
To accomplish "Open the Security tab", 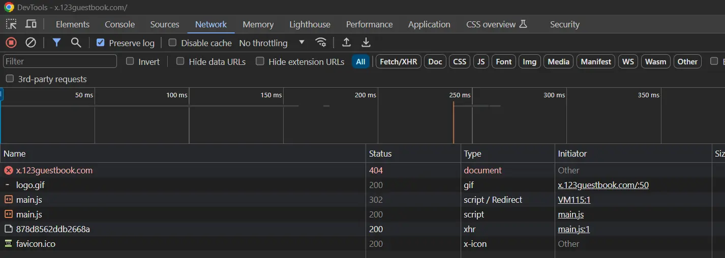I will 564,24.
